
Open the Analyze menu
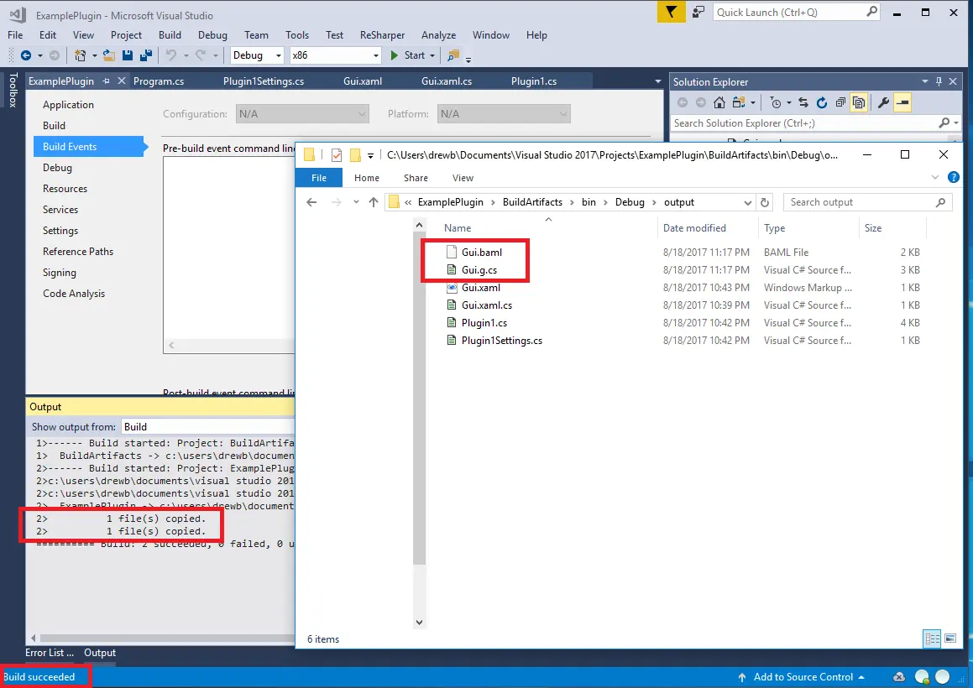click(x=438, y=34)
